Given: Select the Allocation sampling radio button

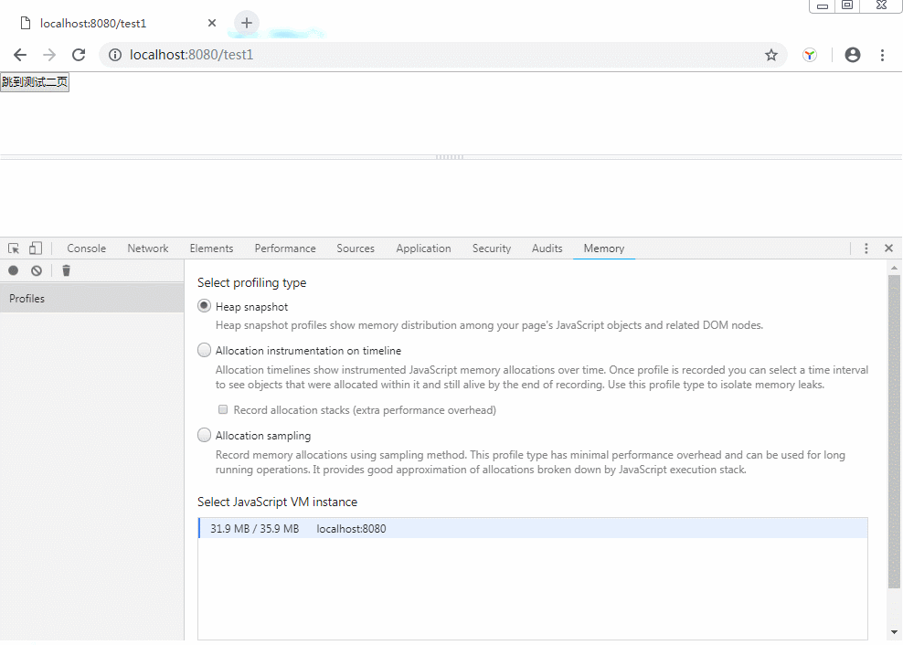Looking at the screenshot, I should (204, 435).
